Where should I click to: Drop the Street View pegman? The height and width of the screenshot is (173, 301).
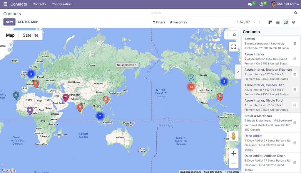(x=233, y=136)
